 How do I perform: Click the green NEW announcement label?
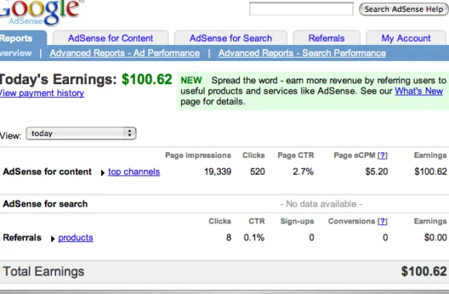pos(192,80)
